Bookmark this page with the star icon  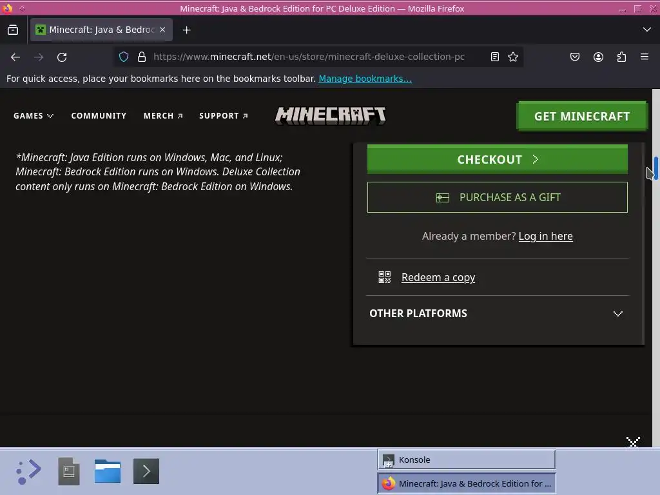click(512, 57)
